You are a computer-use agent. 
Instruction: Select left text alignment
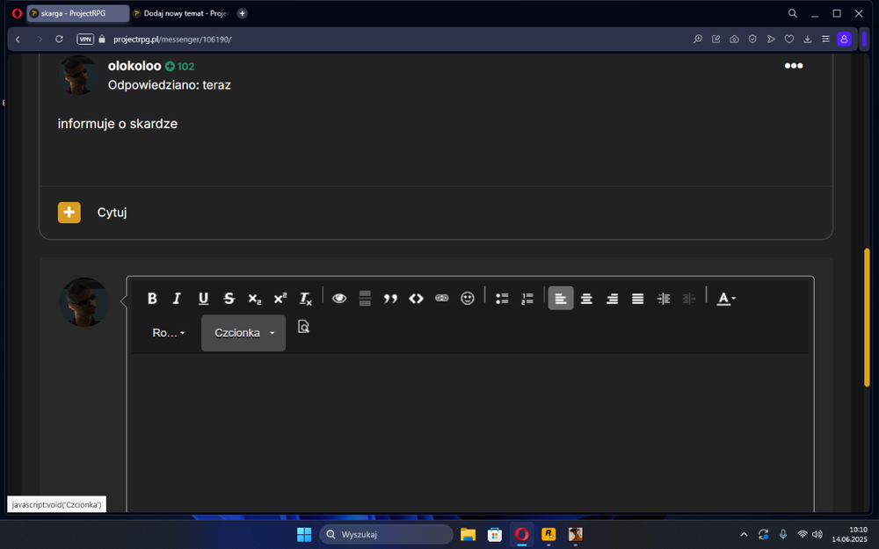561,299
